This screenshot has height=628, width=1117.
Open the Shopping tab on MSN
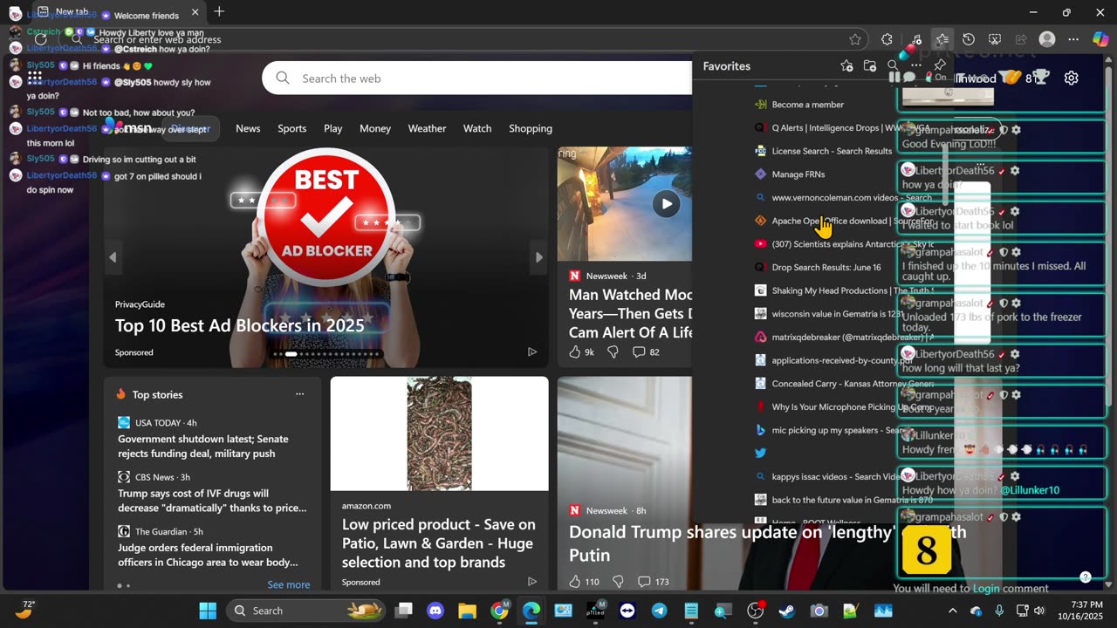531,128
